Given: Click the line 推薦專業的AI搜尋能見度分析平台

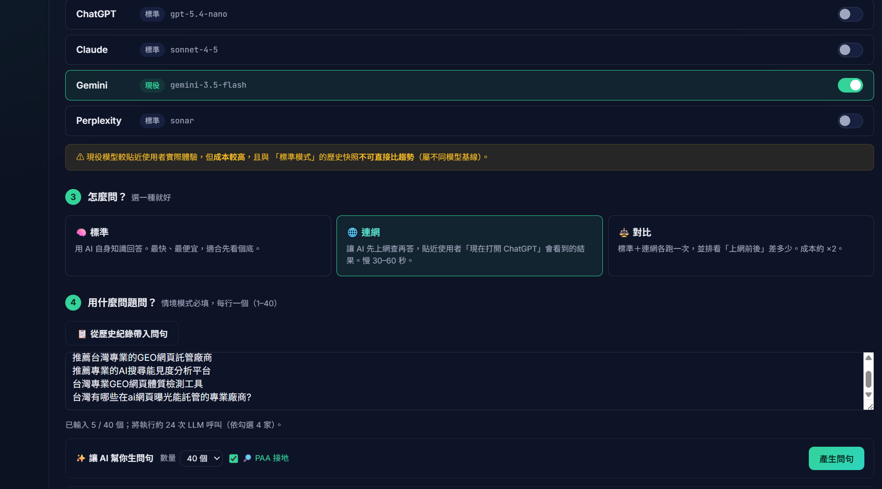Looking at the screenshot, I should click(142, 371).
